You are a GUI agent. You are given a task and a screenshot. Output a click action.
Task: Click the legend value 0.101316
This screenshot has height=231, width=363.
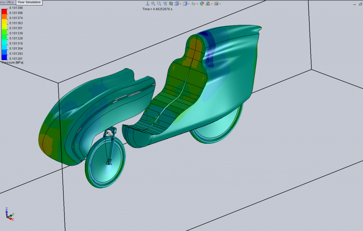[16, 43]
